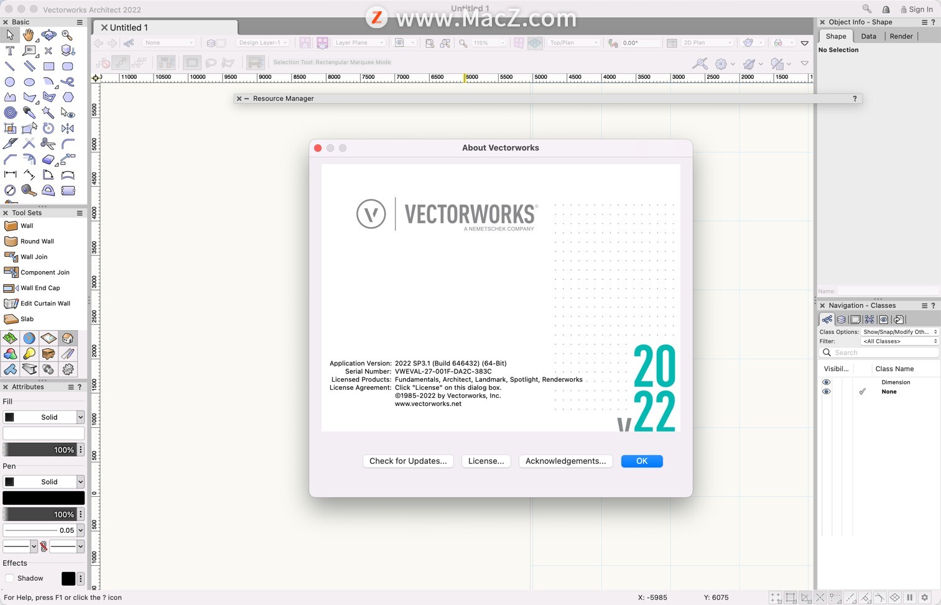Select the Mirror tool
Viewport: 941px width, 605px height.
click(67, 128)
